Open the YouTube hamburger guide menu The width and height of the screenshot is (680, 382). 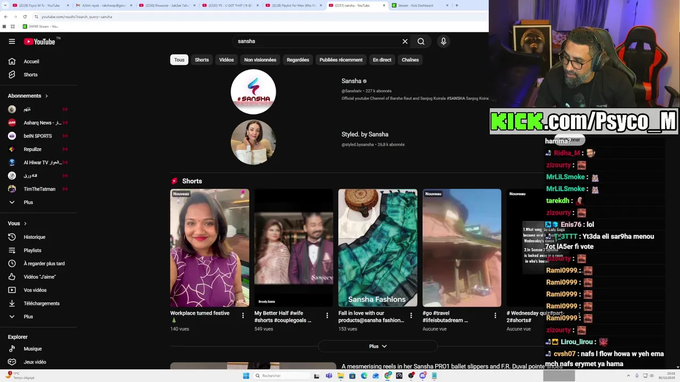pos(12,41)
